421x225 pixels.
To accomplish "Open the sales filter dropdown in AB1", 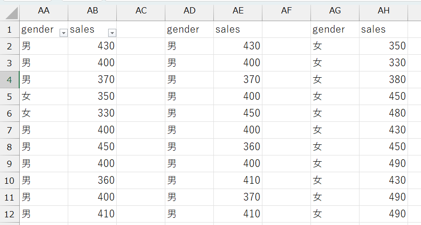I will [x=111, y=33].
